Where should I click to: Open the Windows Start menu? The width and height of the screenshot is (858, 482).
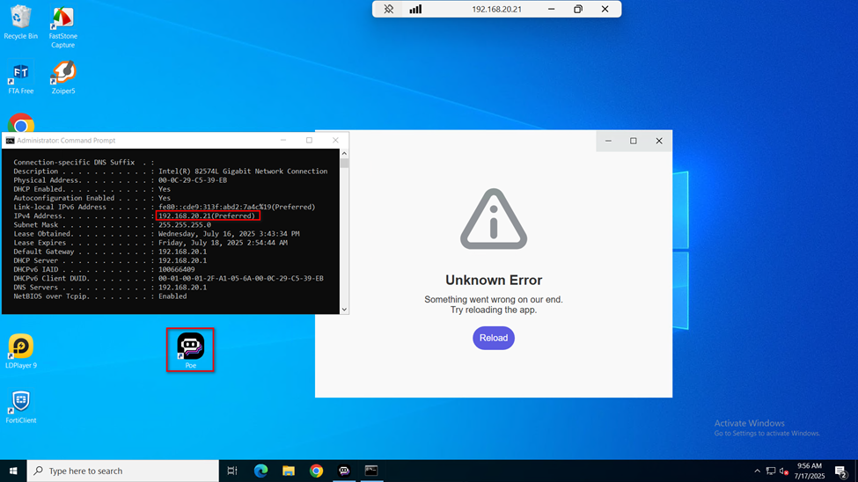pyautogui.click(x=13, y=471)
